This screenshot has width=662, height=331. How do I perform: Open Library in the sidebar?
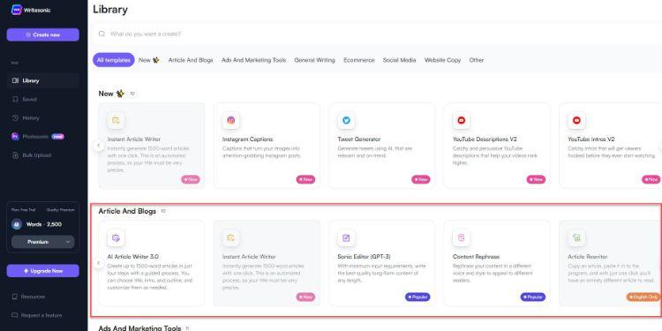tap(42, 80)
